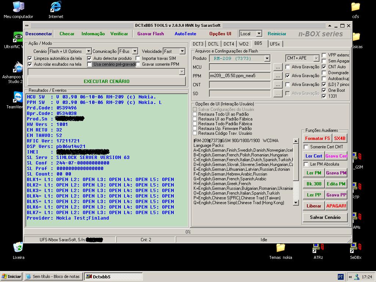Roll up window via title bar left button
Screen dimensions: 376x282
[x=27, y=25]
